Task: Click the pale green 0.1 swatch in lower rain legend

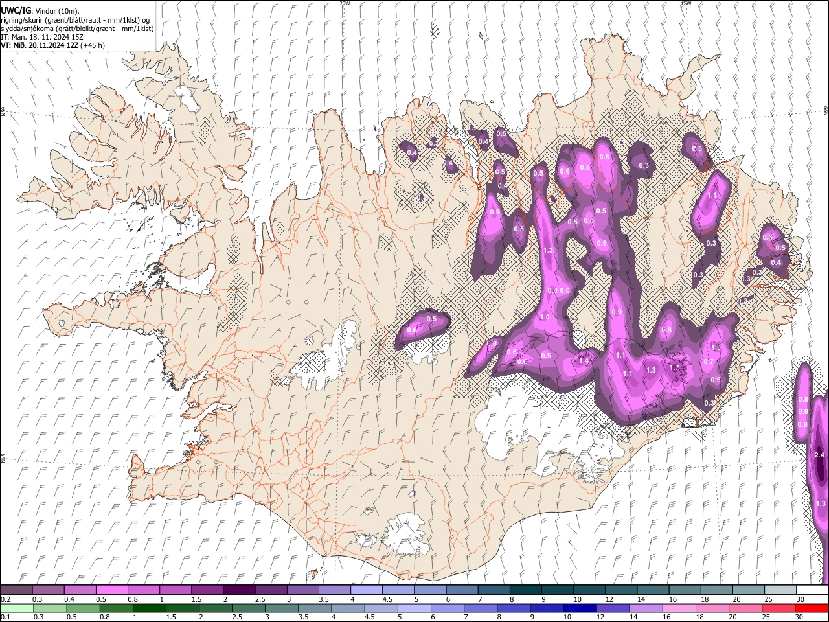Action: tap(17, 608)
